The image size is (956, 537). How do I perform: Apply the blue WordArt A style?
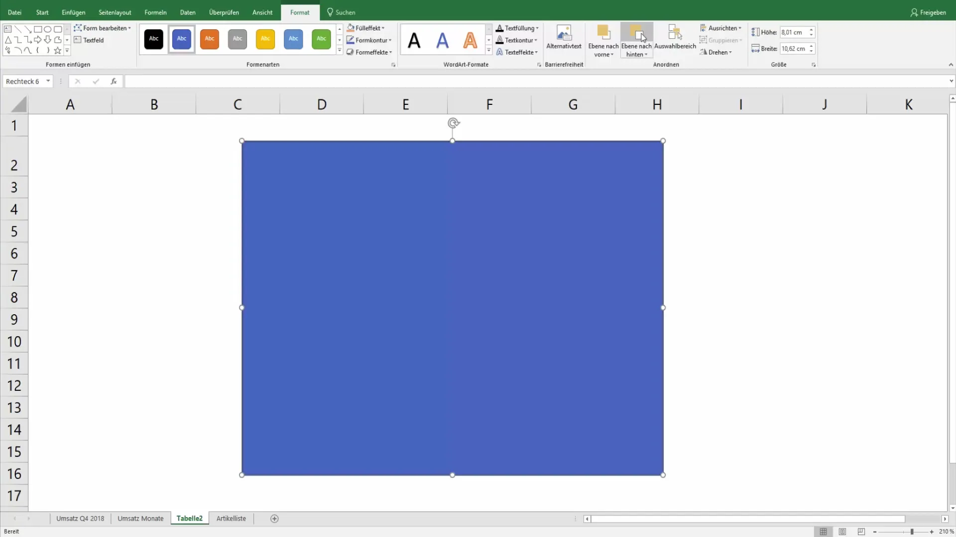[x=442, y=40]
